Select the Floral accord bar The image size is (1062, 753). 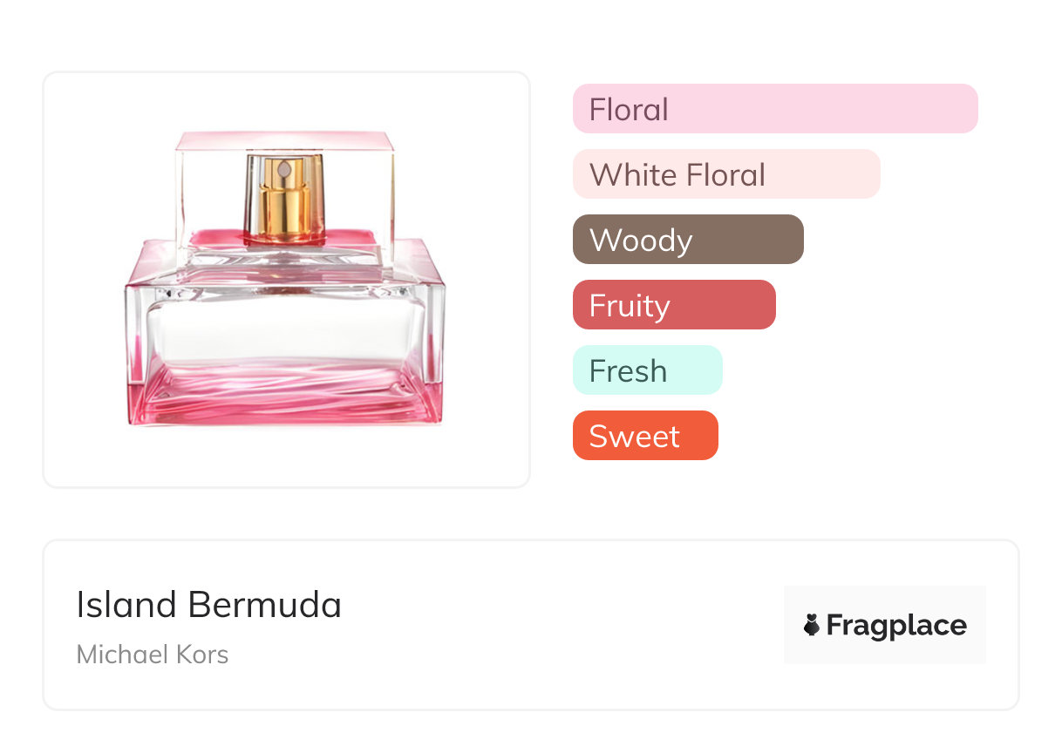click(774, 109)
